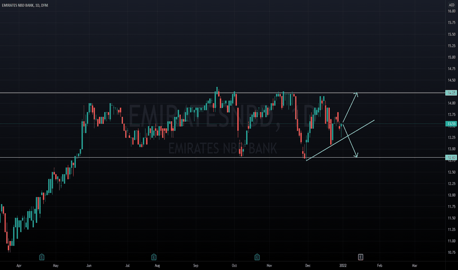Click the 15.50 price axis label
The image size is (458, 270).
452,34
